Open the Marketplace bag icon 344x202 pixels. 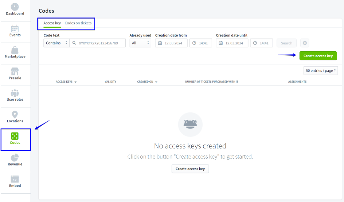pos(15,50)
